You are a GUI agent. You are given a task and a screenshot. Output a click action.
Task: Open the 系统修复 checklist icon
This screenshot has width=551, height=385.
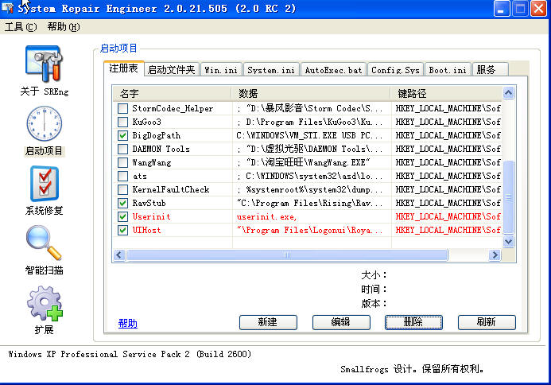point(44,184)
